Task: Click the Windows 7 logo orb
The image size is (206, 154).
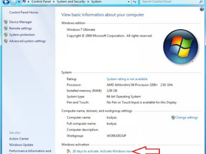Action: (181, 47)
